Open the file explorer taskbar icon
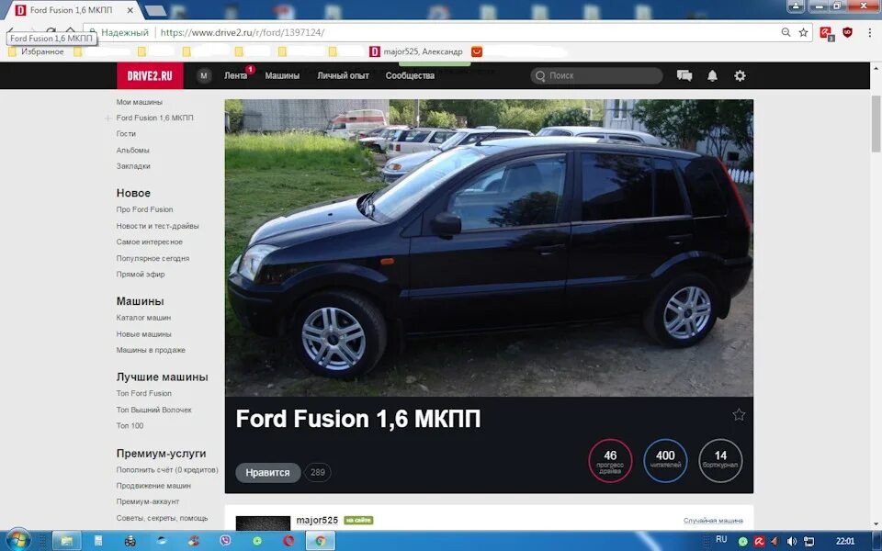Screen dimensions: 882x551 tap(67, 541)
